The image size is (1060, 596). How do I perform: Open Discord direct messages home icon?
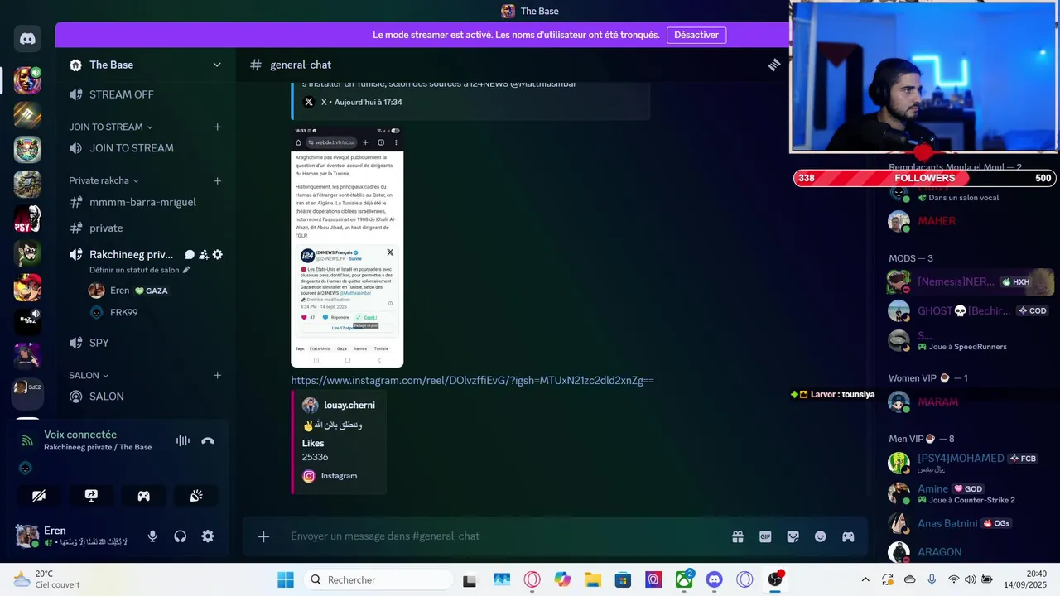pyautogui.click(x=27, y=38)
